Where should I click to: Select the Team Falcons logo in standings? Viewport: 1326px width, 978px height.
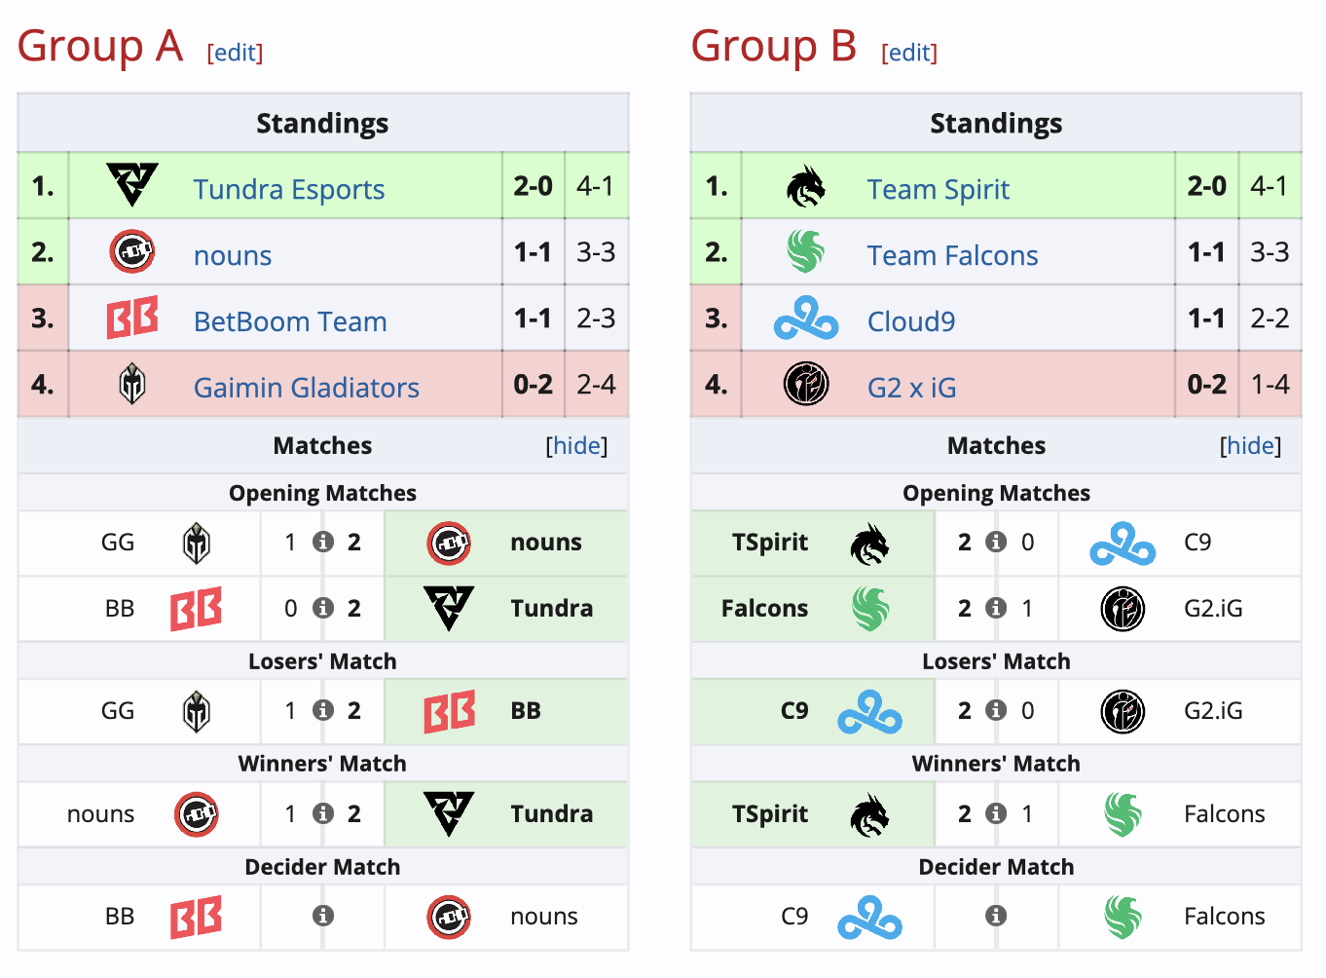pos(805,251)
